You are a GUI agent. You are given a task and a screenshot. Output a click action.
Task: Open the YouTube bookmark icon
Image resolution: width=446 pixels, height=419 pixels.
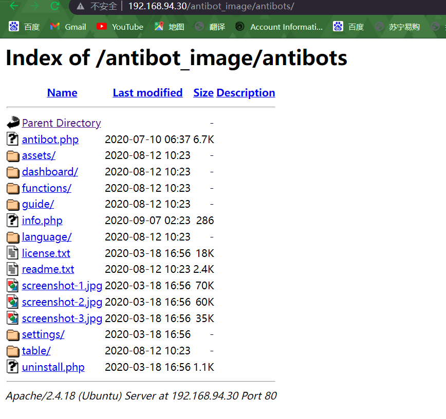[x=102, y=27]
